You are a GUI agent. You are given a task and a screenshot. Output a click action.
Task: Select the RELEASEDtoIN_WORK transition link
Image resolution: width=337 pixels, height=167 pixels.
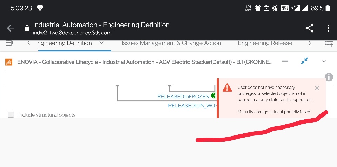point(193,105)
